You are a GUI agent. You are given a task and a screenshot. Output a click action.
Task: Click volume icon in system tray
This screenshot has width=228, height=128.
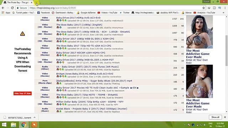pos(205,125)
